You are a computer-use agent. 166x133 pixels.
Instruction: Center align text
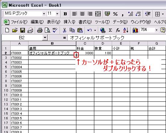pyautogui.click(x=82, y=14)
